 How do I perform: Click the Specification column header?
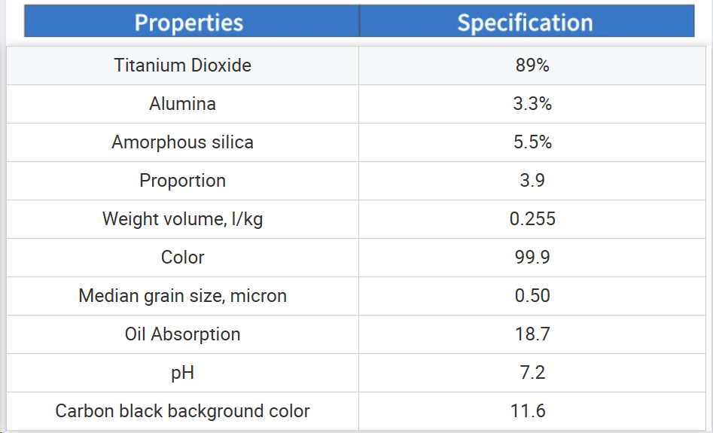(526, 21)
